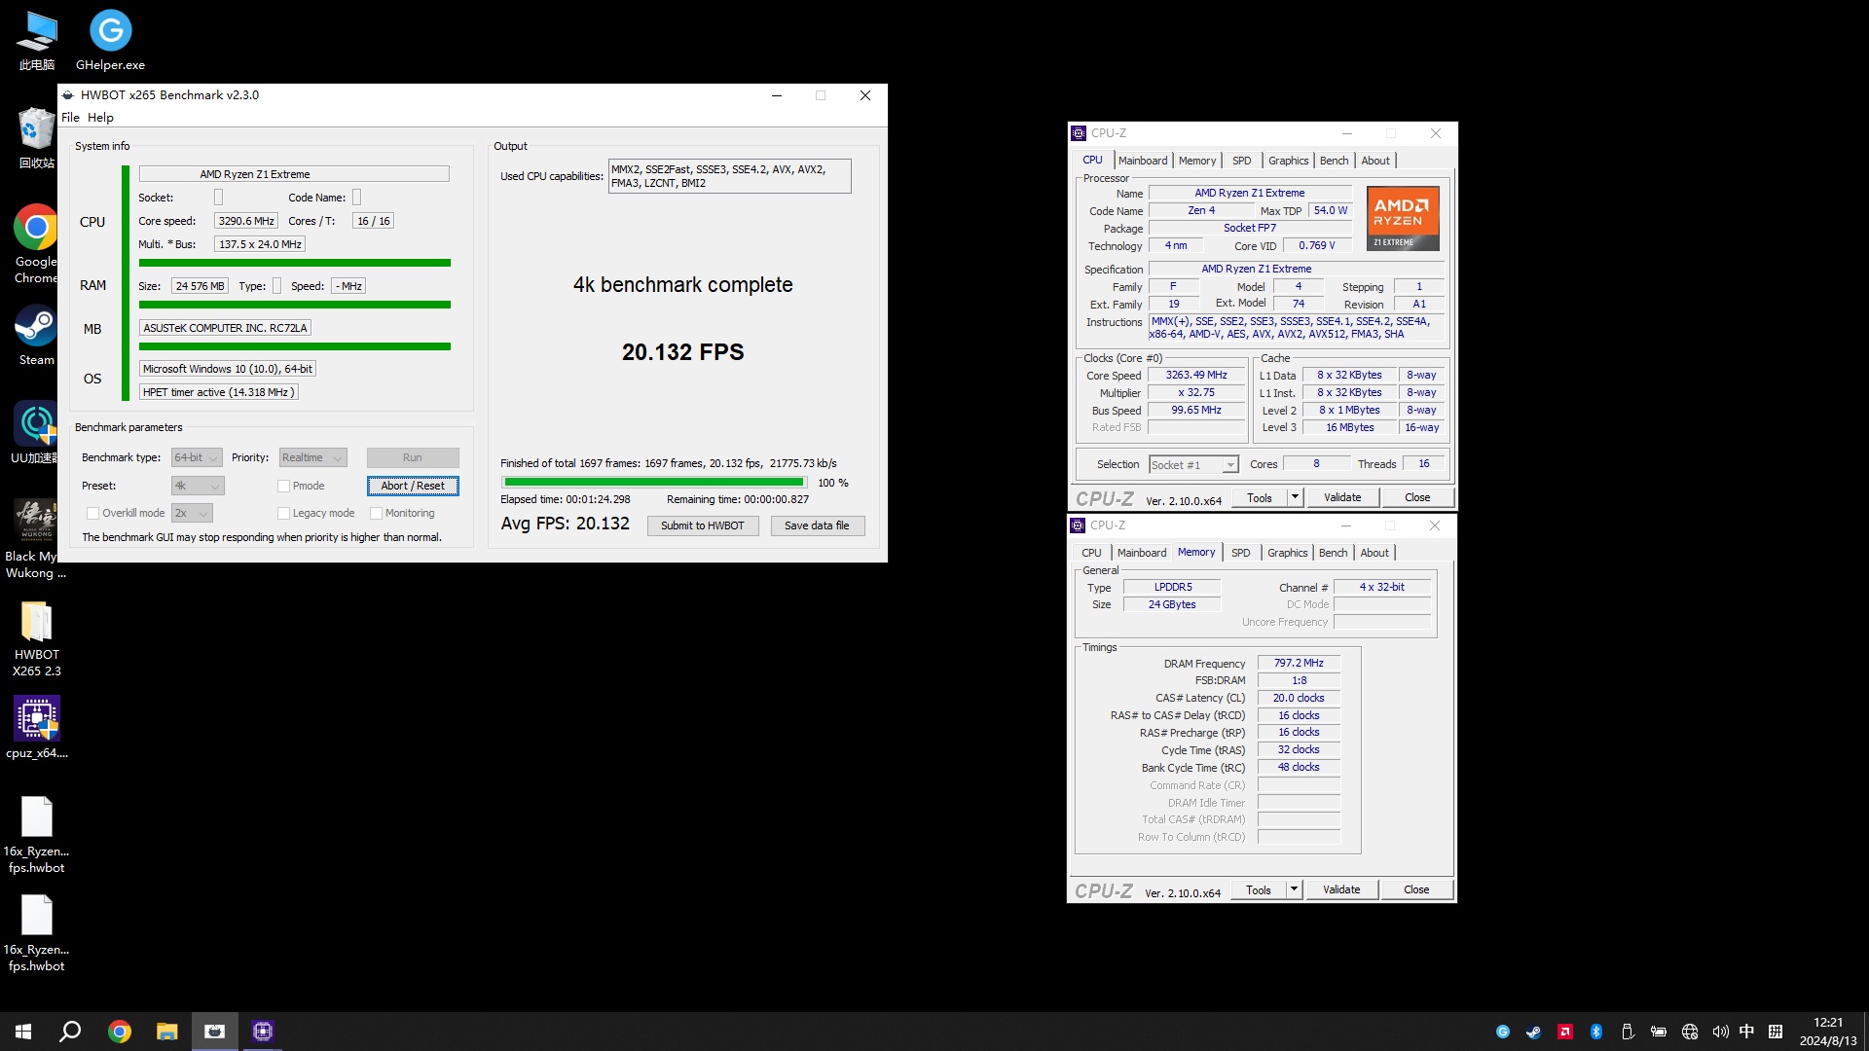Click Submit to HWBOT button
The height and width of the screenshot is (1051, 1869).
pyautogui.click(x=702, y=525)
